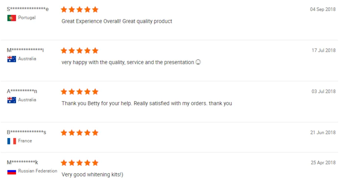Image resolution: width=349 pixels, height=184 pixels.
Task: Click reviewer name M**********k
Action: [x=22, y=163]
